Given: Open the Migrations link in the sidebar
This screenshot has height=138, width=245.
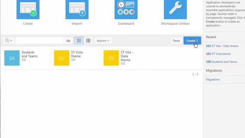Looking at the screenshot, I should 213,79.
